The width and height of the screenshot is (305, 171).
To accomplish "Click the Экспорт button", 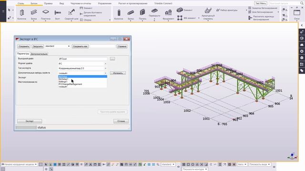I will (x=30, y=121).
